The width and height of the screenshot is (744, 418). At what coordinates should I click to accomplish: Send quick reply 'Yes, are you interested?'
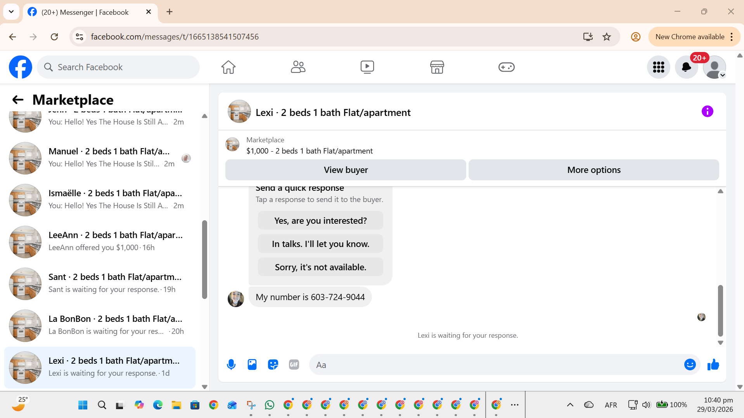(x=320, y=221)
